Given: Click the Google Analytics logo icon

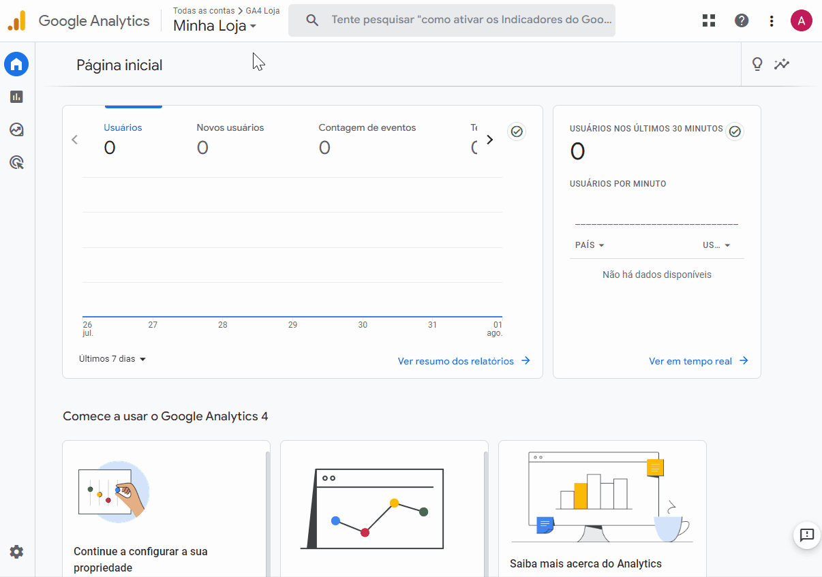Looking at the screenshot, I should tap(17, 20).
